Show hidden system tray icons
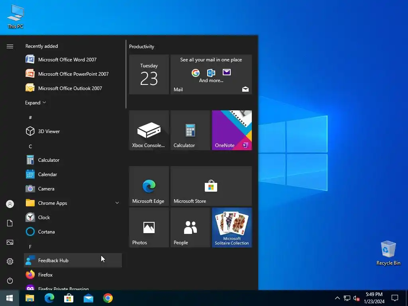 [337, 298]
